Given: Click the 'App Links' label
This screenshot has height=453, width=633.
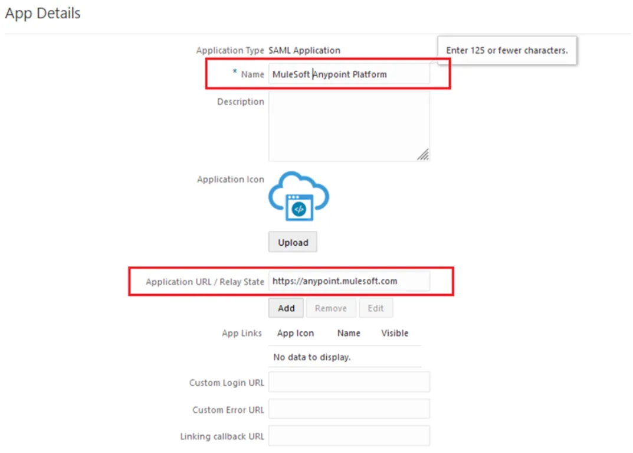Looking at the screenshot, I should 241,333.
